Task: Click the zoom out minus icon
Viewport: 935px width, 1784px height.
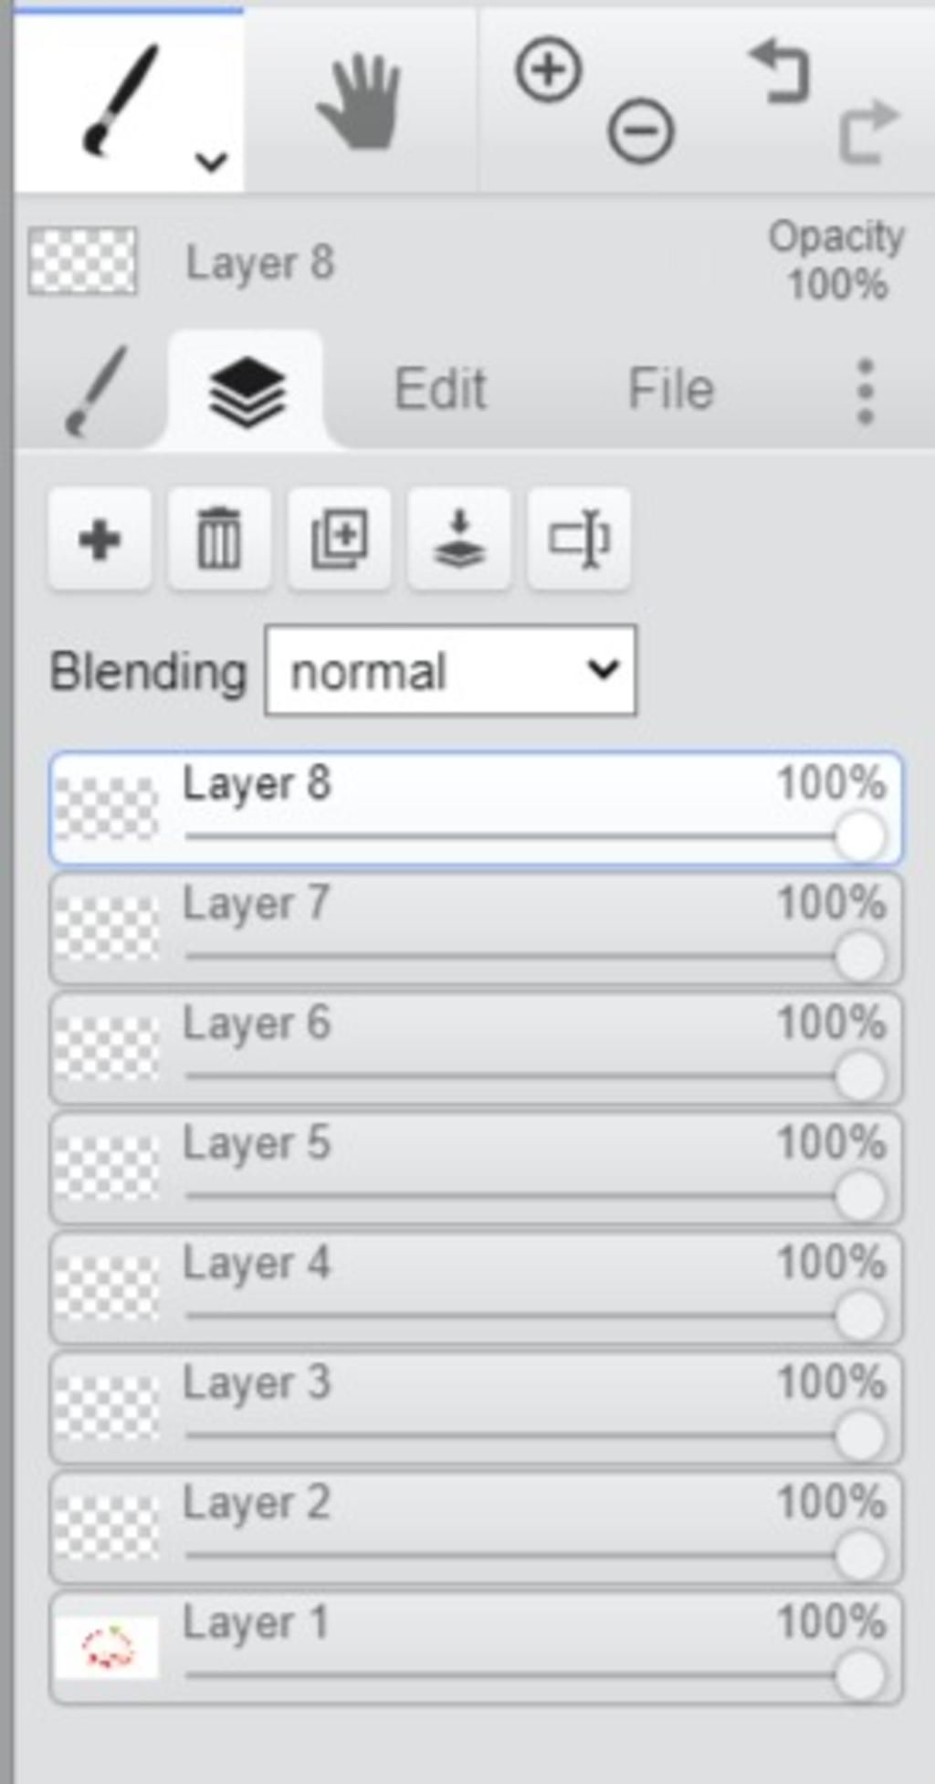Action: point(640,131)
